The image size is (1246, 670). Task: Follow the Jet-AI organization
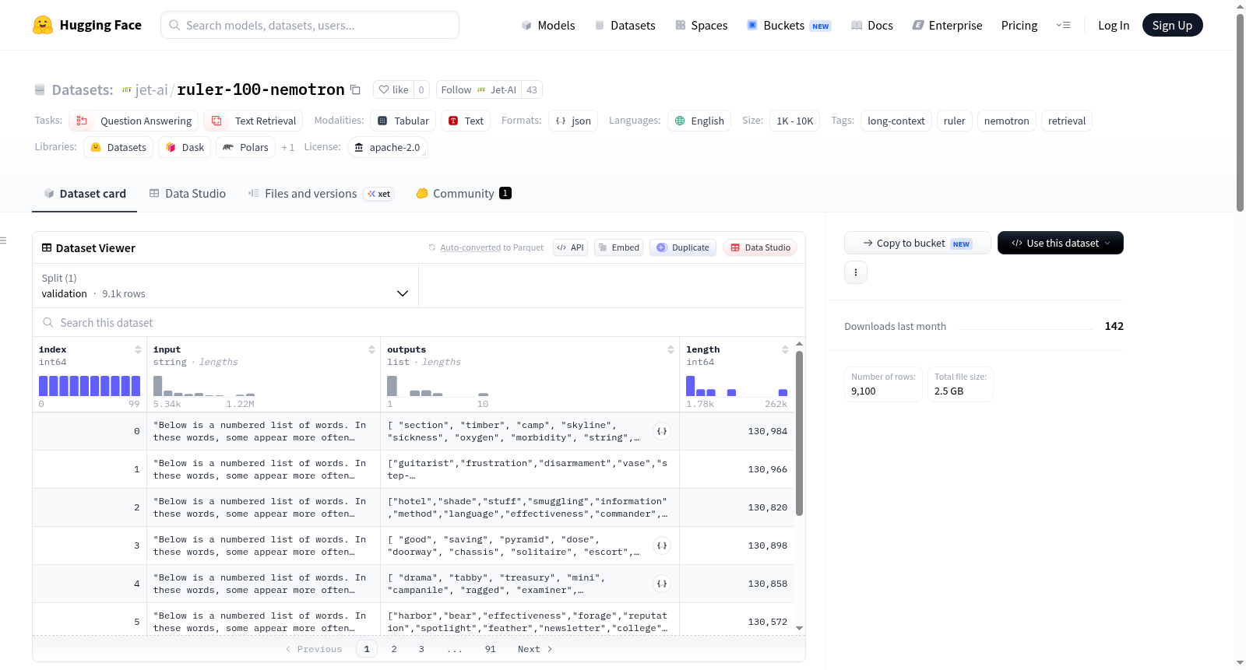479,89
